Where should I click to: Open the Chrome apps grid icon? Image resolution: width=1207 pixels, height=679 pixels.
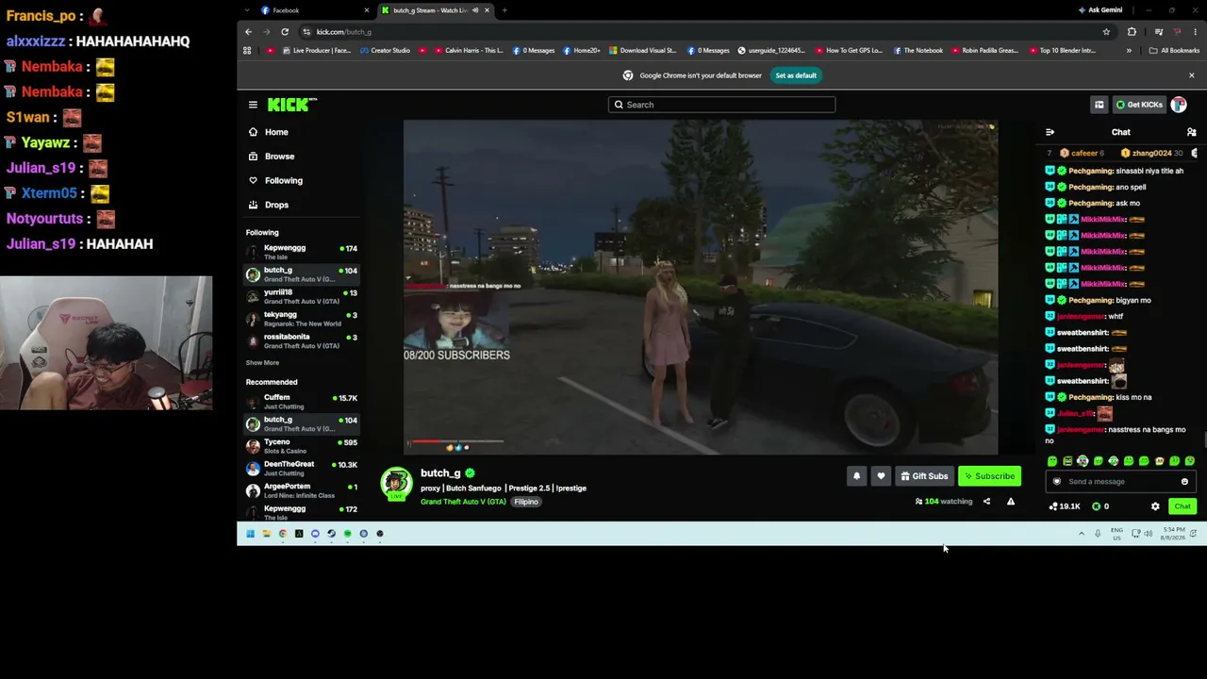point(247,51)
